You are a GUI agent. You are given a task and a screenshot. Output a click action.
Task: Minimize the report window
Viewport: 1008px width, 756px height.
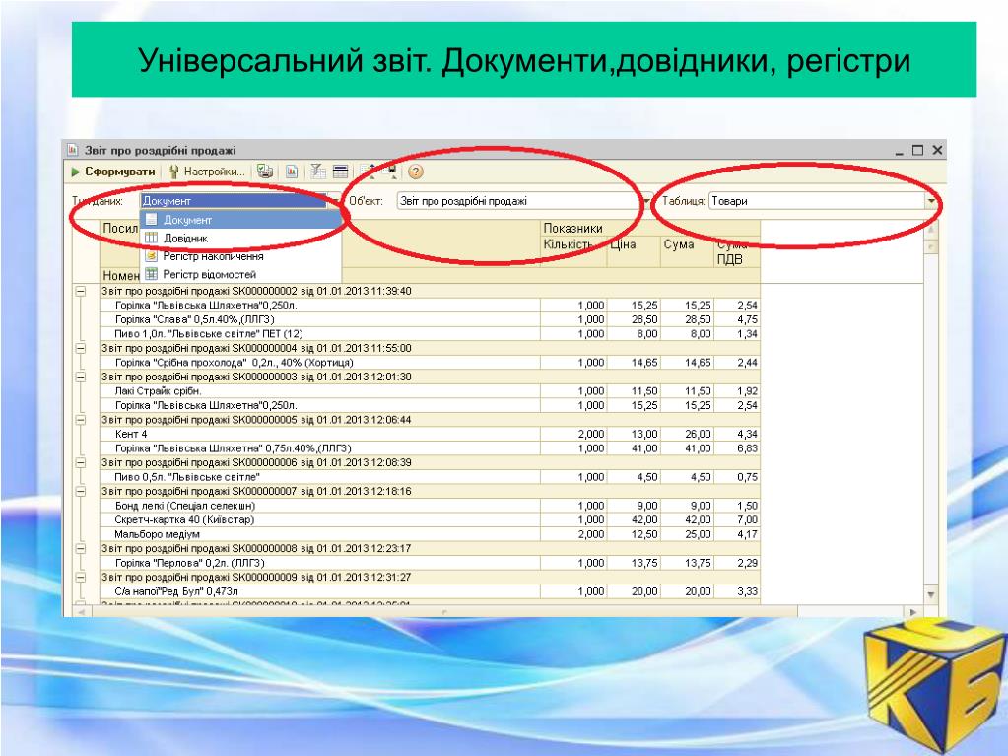(x=899, y=152)
